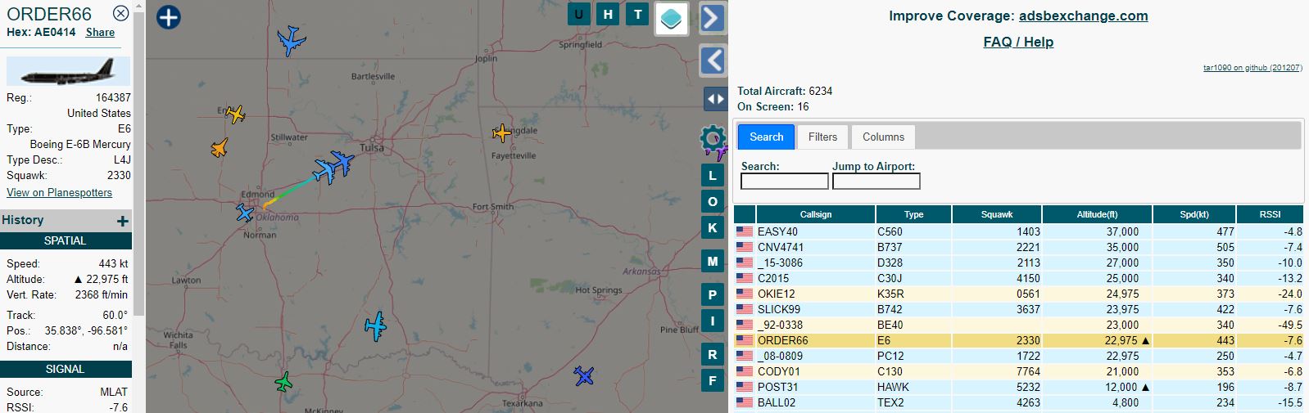
Task: Zoom in with the map plus button
Action: (x=169, y=17)
